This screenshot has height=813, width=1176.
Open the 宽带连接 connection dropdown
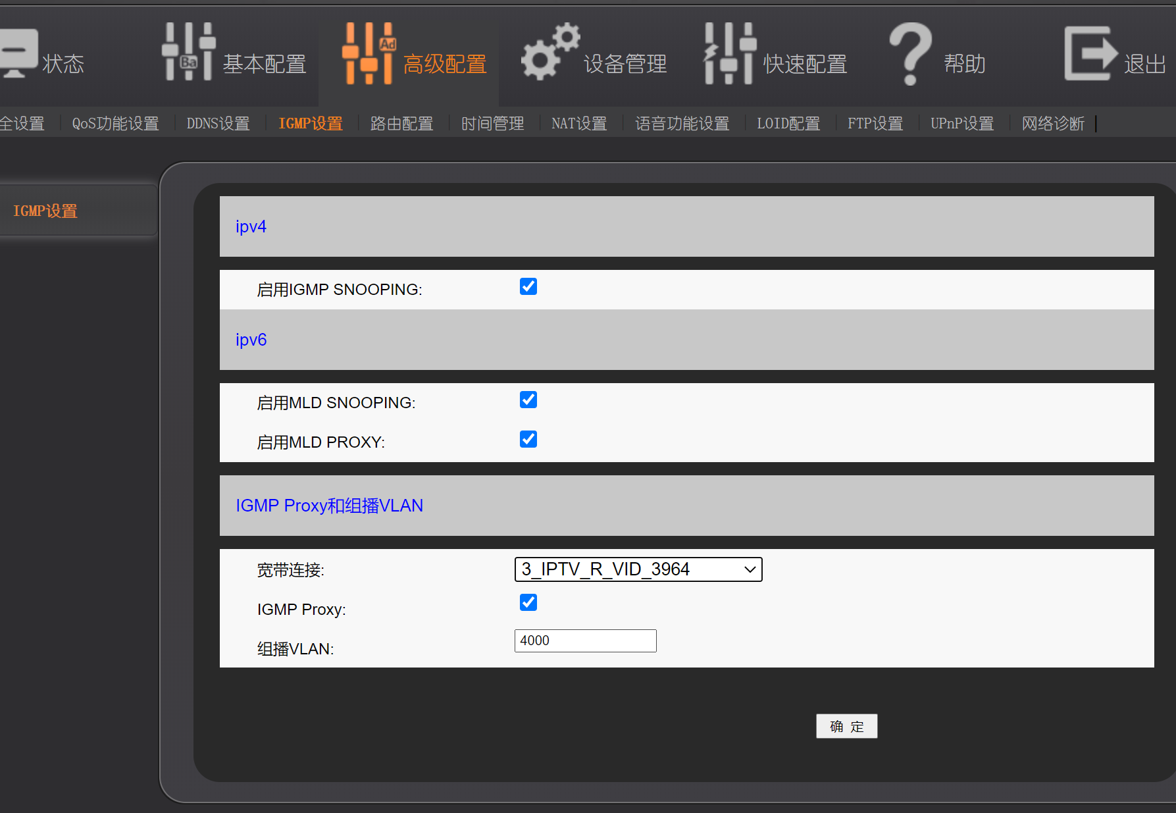coord(637,569)
